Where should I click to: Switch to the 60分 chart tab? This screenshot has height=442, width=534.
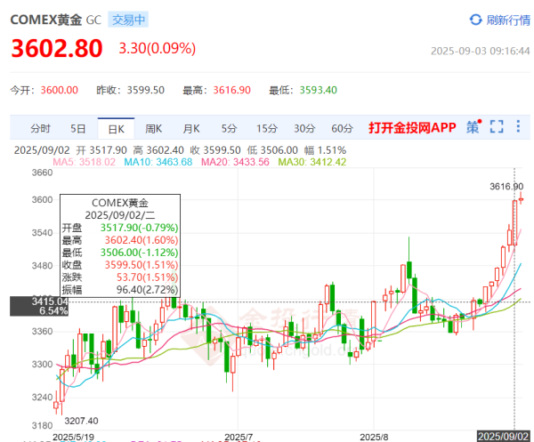tap(343, 129)
